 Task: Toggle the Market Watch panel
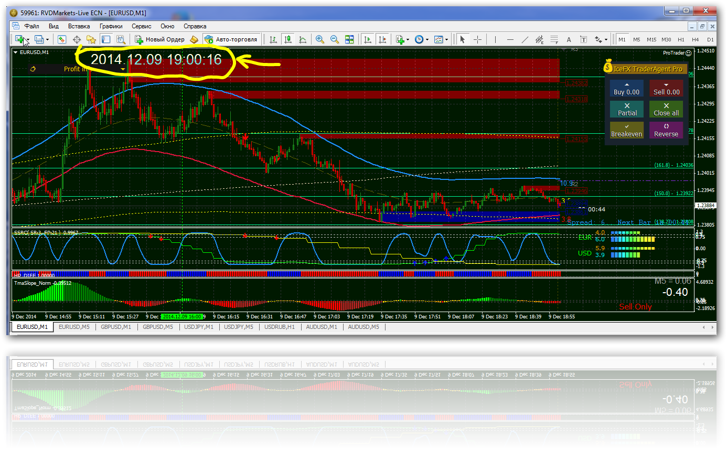62,39
